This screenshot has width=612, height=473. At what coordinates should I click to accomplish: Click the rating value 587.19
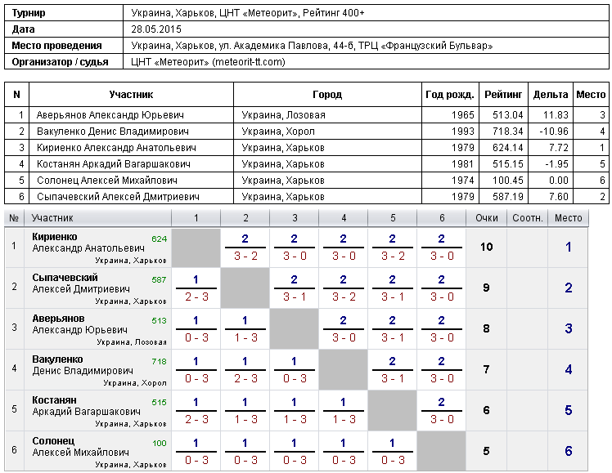507,197
